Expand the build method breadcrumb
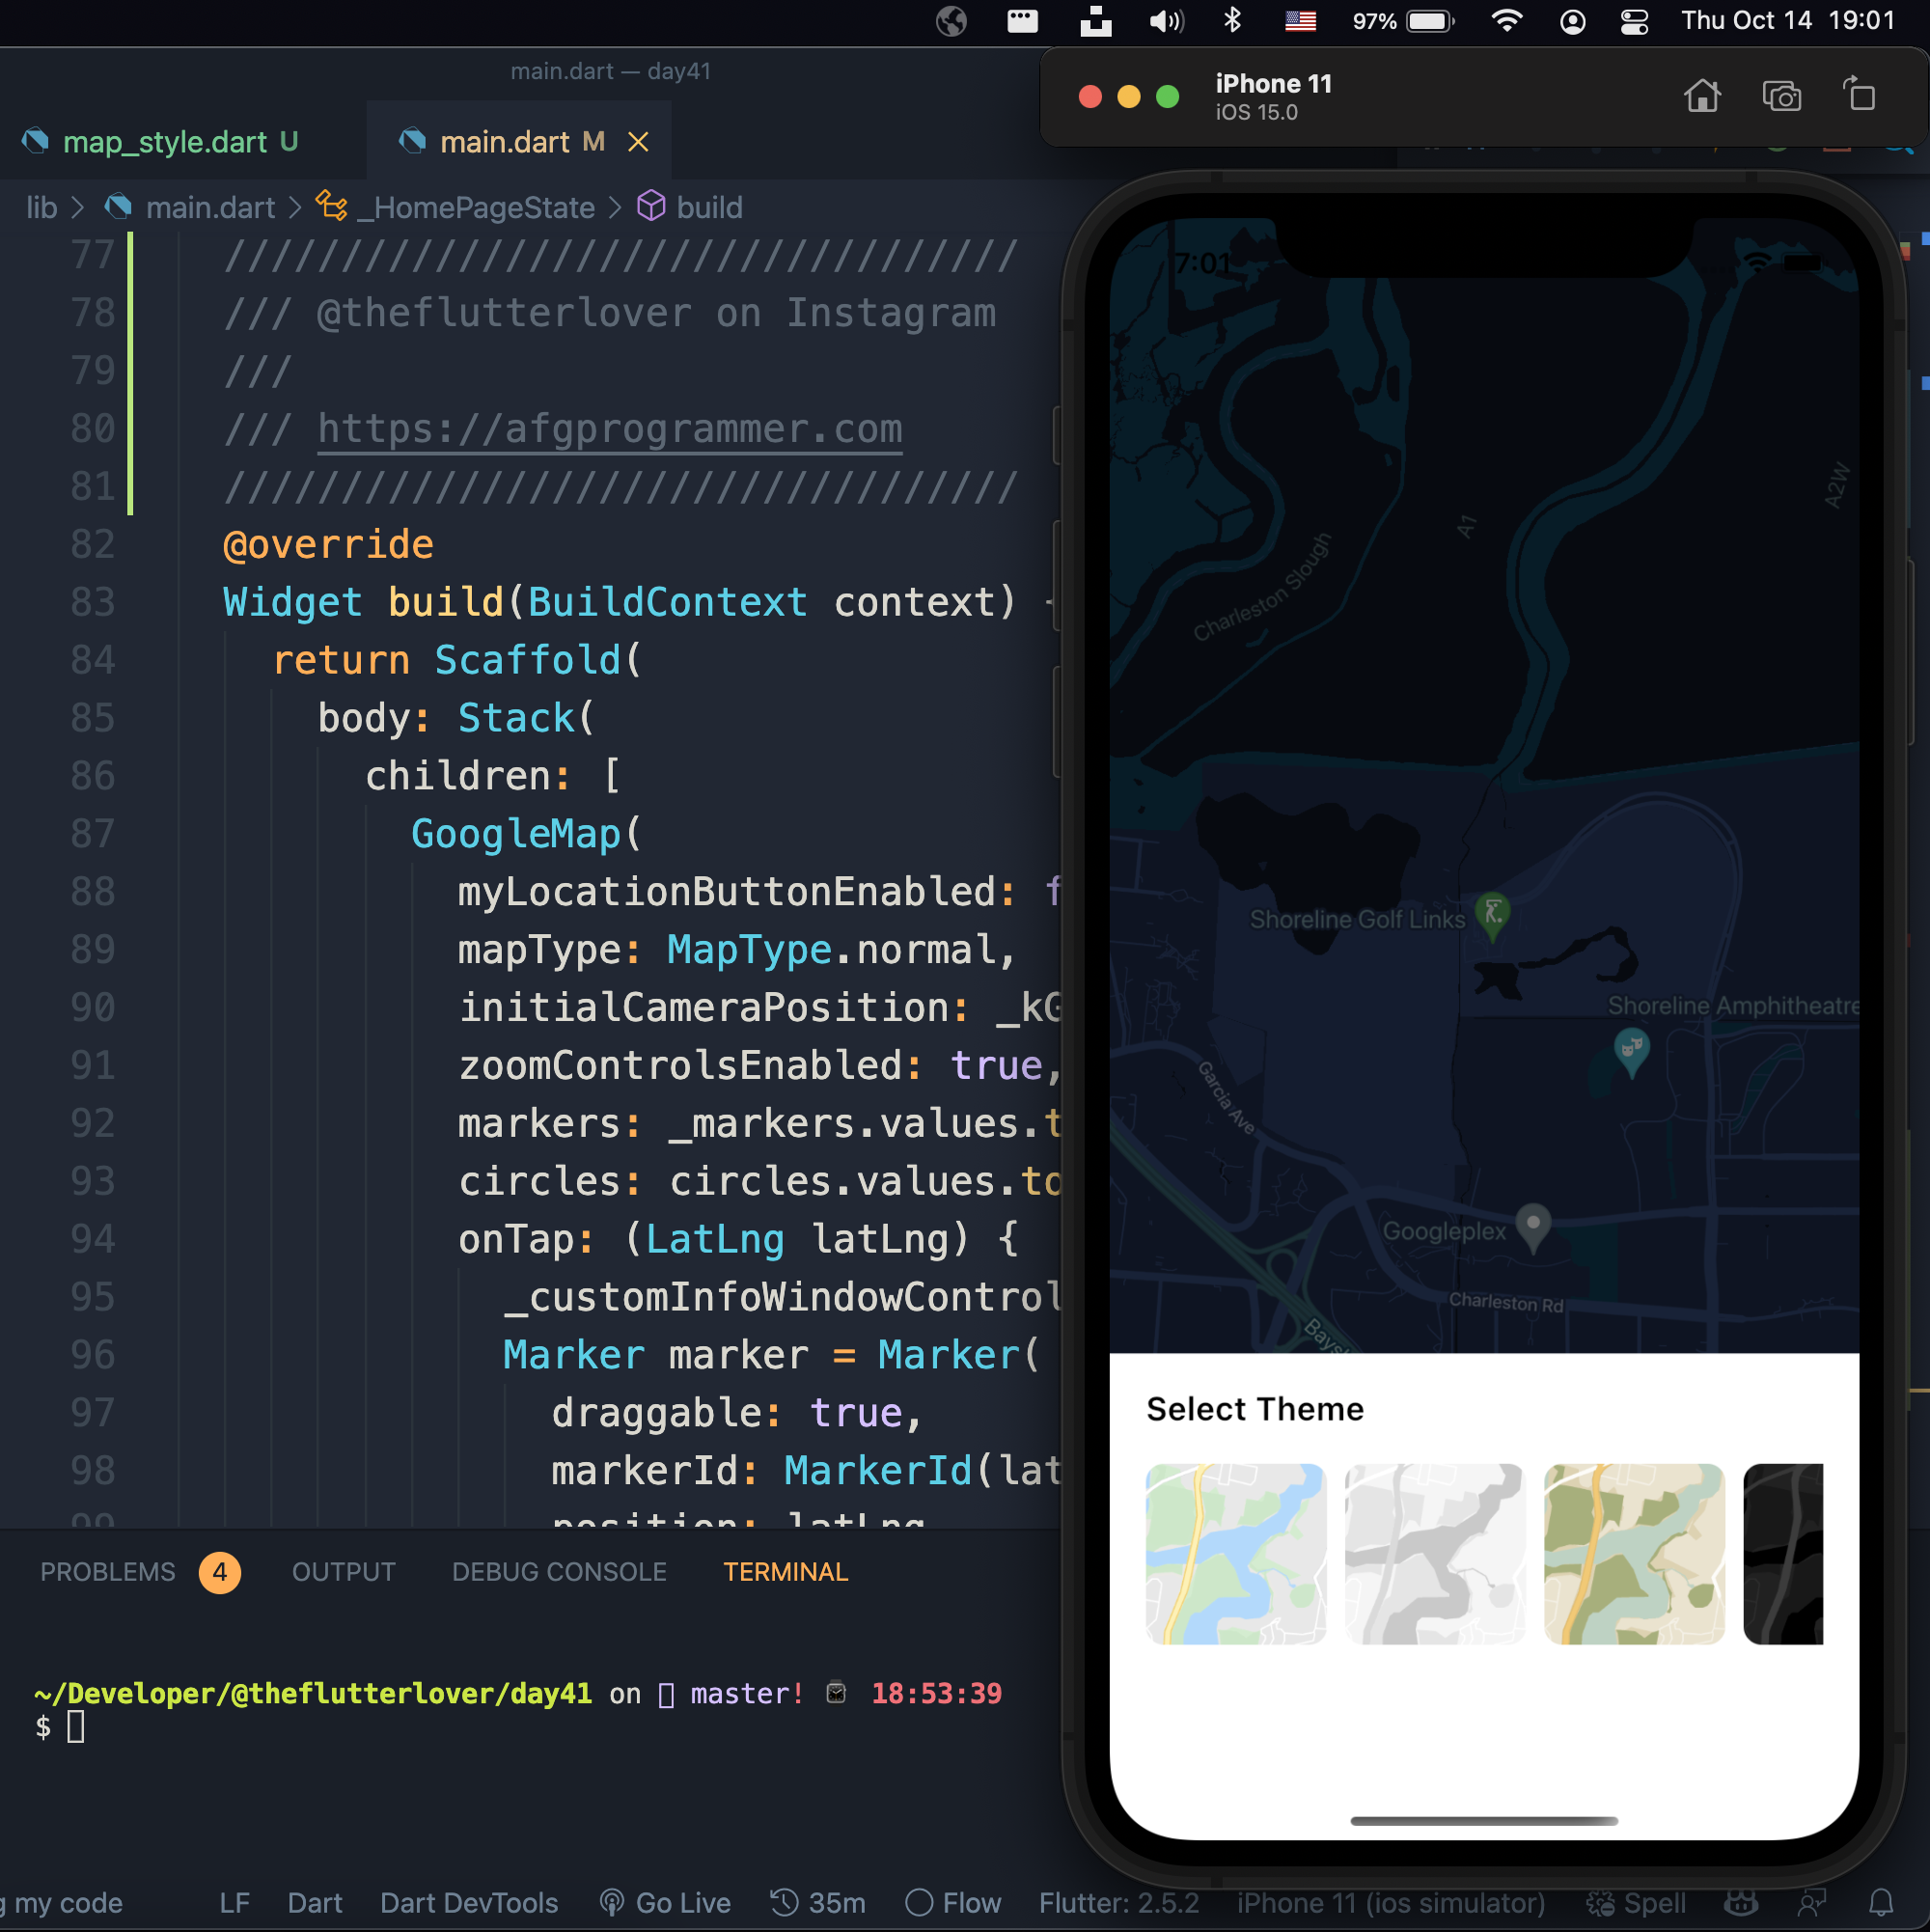 coord(708,208)
